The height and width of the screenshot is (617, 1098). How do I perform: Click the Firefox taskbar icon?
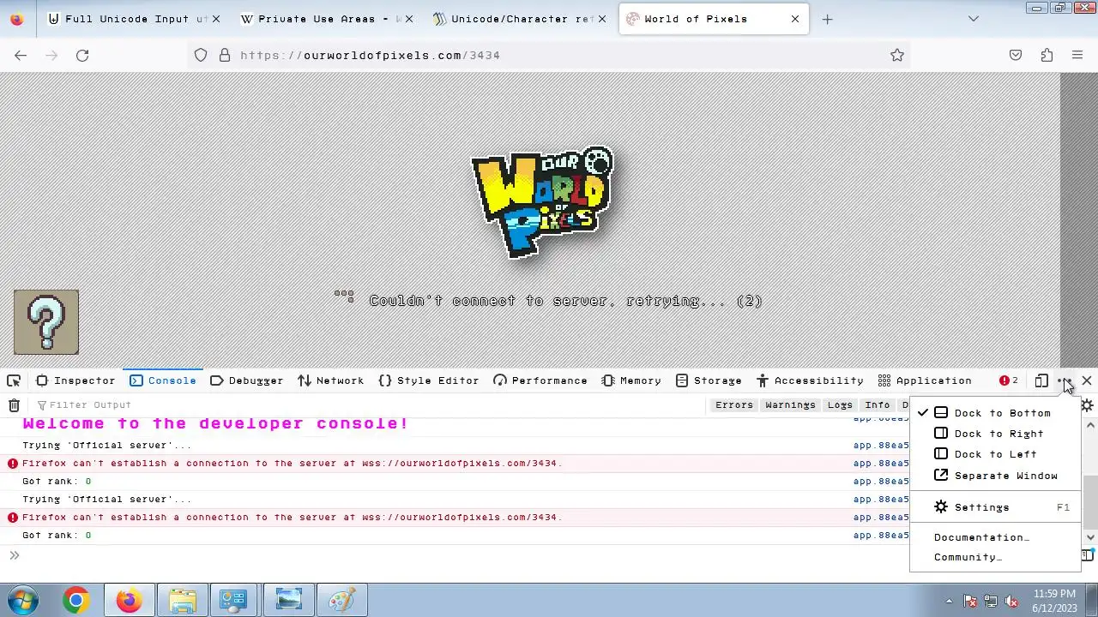coord(130,601)
